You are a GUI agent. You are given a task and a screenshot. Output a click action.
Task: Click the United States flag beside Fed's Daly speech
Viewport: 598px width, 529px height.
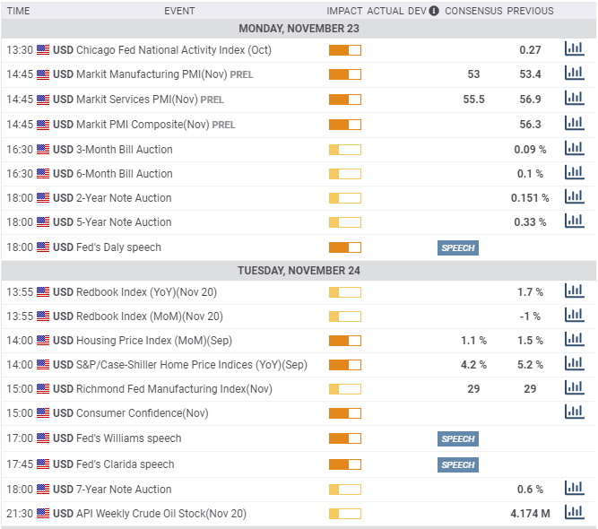[43, 247]
